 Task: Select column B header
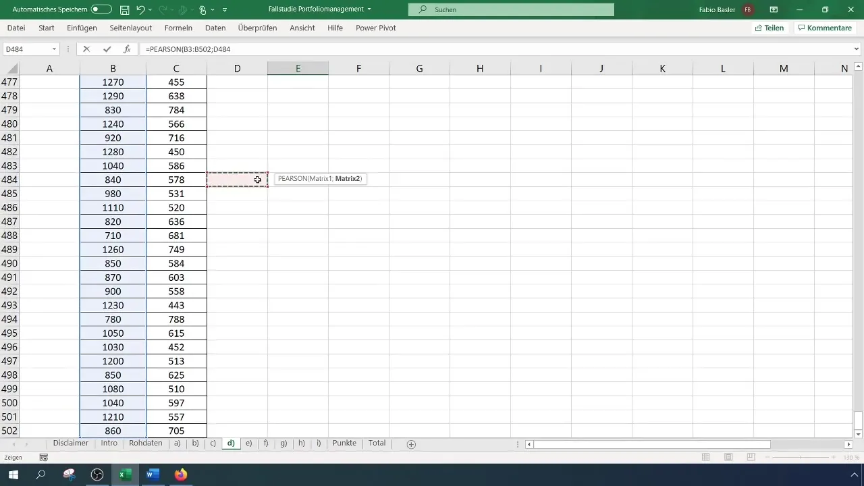[113, 68]
